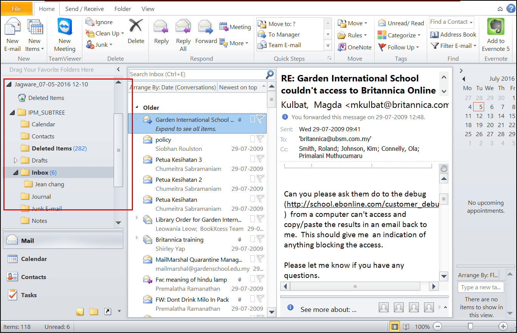Click the Search Inbox field
The width and height of the screenshot is (517, 333).
click(197, 74)
